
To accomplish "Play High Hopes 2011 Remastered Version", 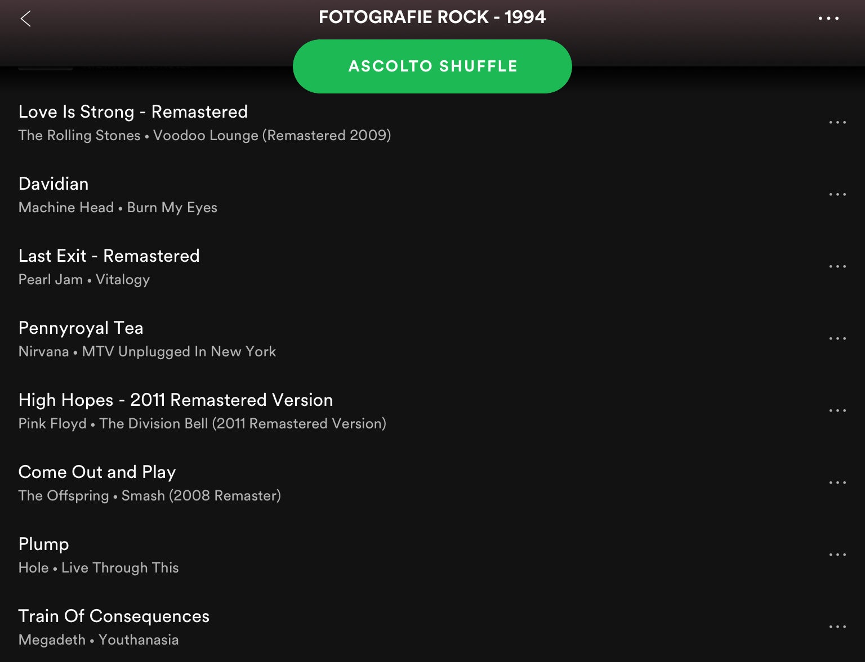I will coord(175,400).
